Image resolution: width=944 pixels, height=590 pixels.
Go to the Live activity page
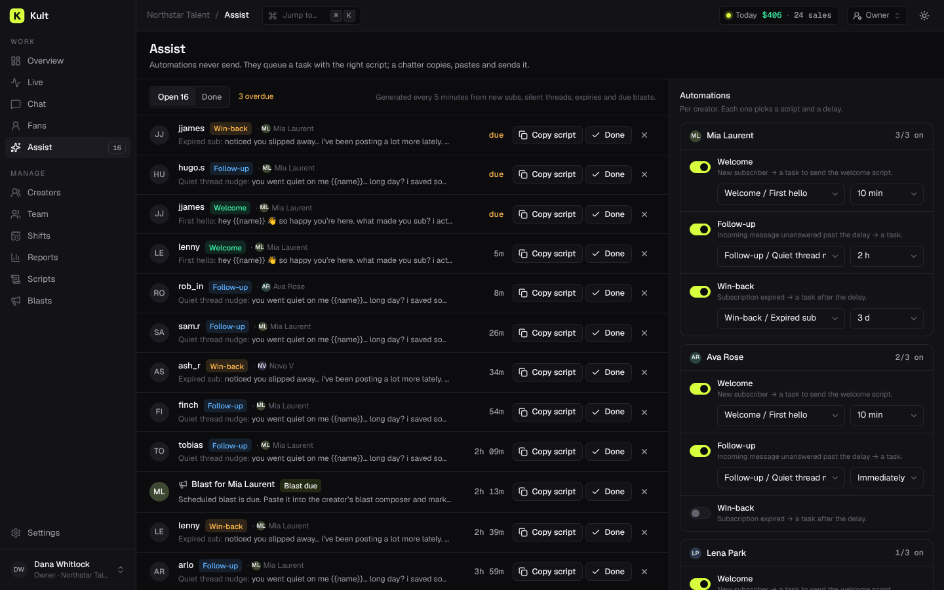click(x=68, y=83)
